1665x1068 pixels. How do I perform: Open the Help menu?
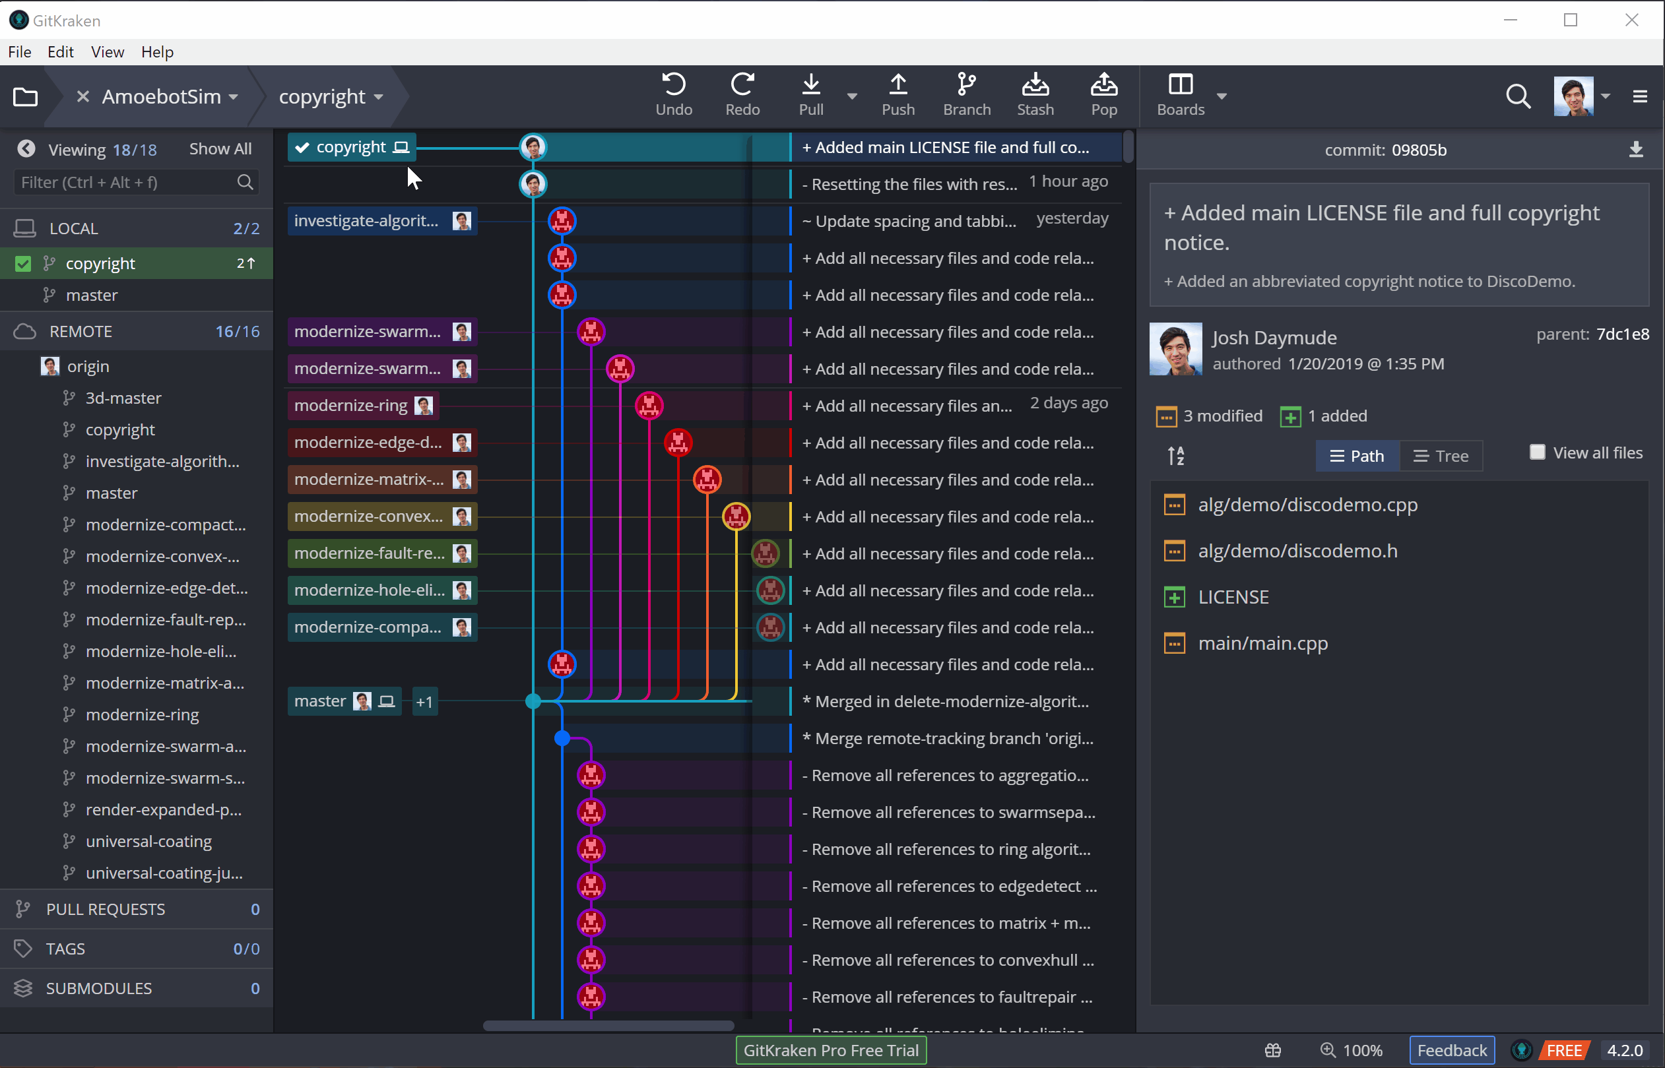click(157, 52)
